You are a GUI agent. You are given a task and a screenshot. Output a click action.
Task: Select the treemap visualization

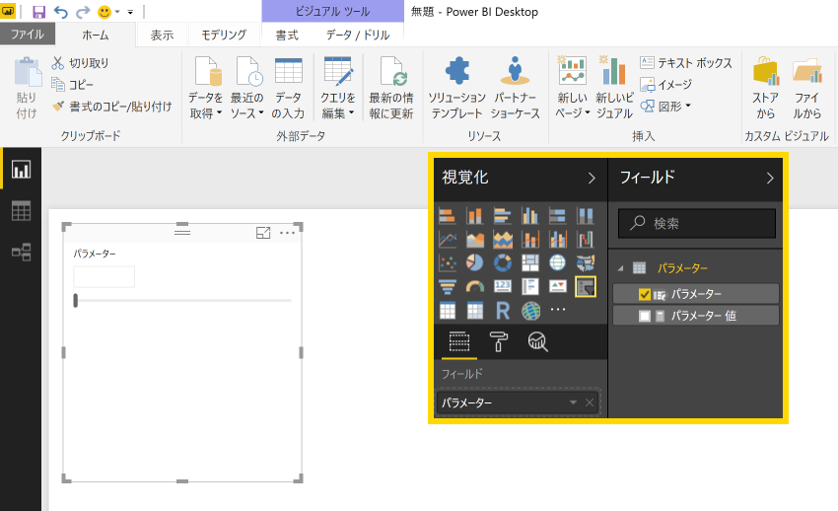coord(529,263)
